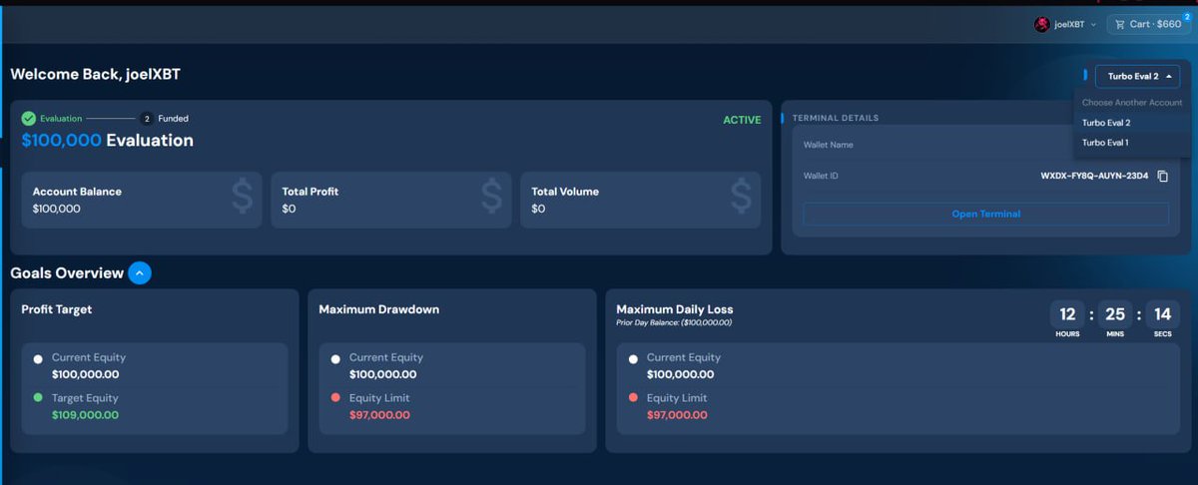Click the Welcome Back, joelXBT heading
The height and width of the screenshot is (485, 1198).
coord(96,75)
